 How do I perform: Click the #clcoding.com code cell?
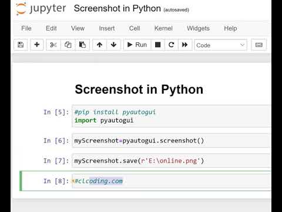point(172,181)
